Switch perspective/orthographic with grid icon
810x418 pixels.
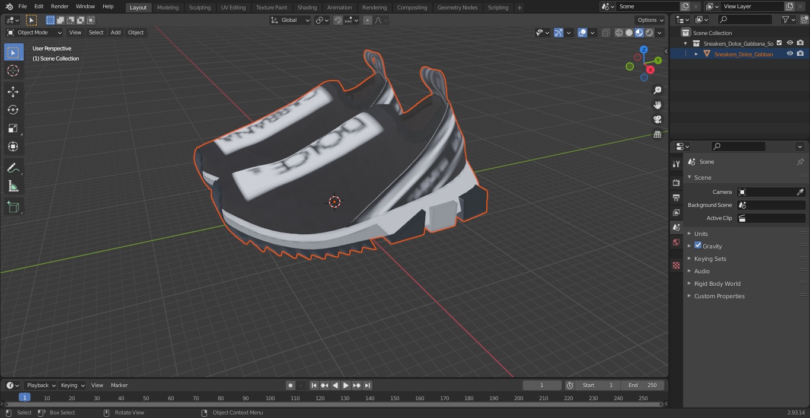[657, 135]
